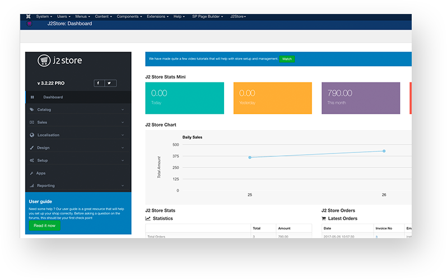
Task: Click the Joomla logo in top bar
Action: click(x=29, y=16)
